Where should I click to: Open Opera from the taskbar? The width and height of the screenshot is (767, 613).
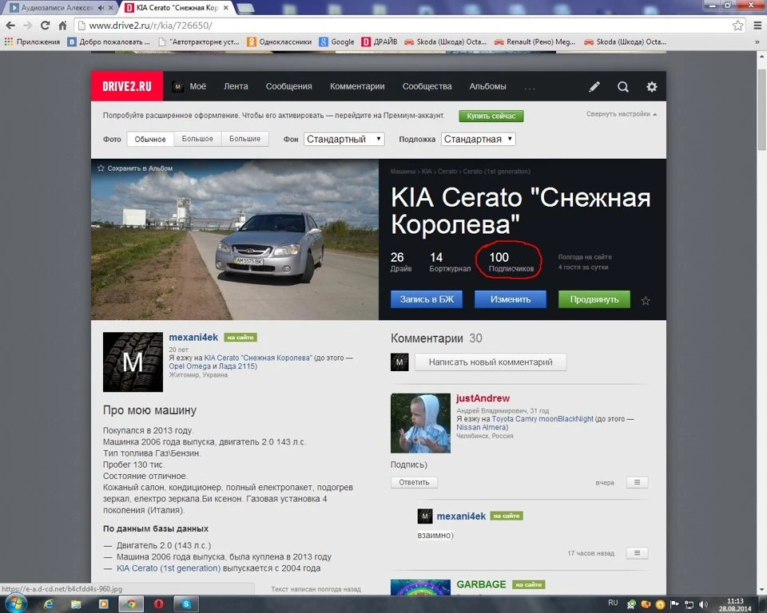158,604
